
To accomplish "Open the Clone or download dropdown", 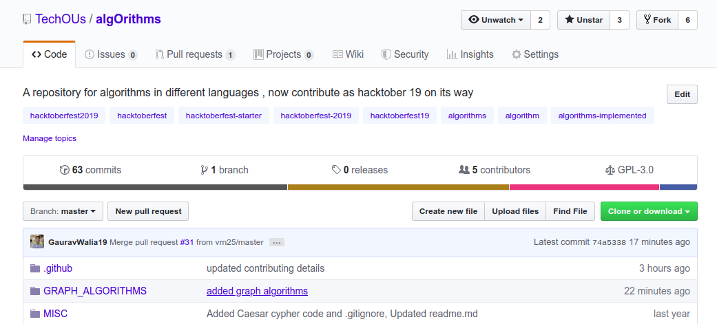I will (x=649, y=211).
